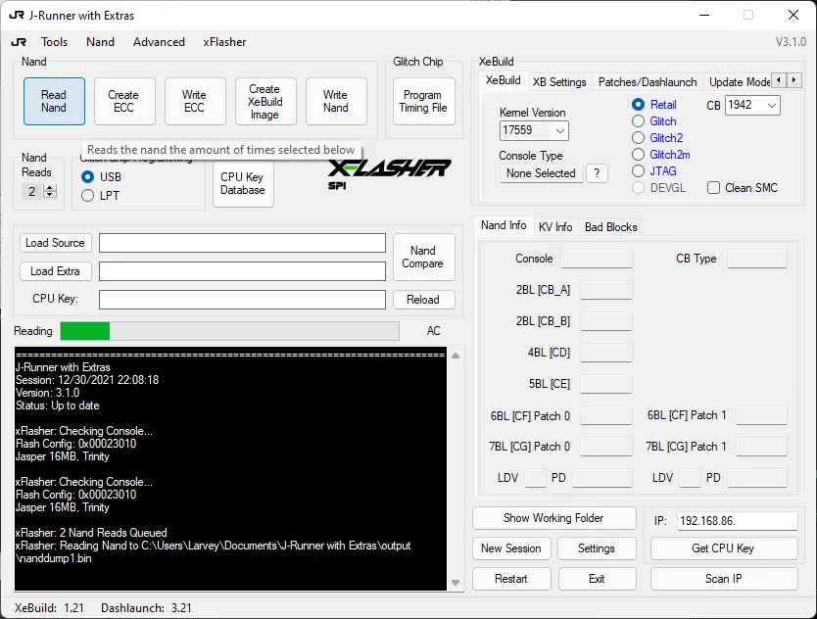Switch to the KV Info tab
Image resolution: width=817 pixels, height=619 pixels.
pos(555,226)
